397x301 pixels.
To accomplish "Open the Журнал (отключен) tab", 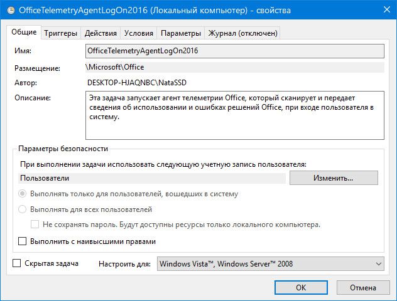I will click(x=242, y=33).
